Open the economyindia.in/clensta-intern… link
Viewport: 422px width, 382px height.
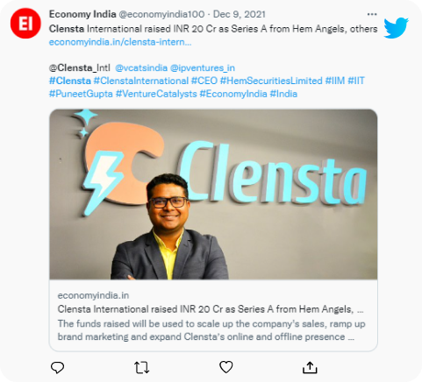click(x=120, y=42)
